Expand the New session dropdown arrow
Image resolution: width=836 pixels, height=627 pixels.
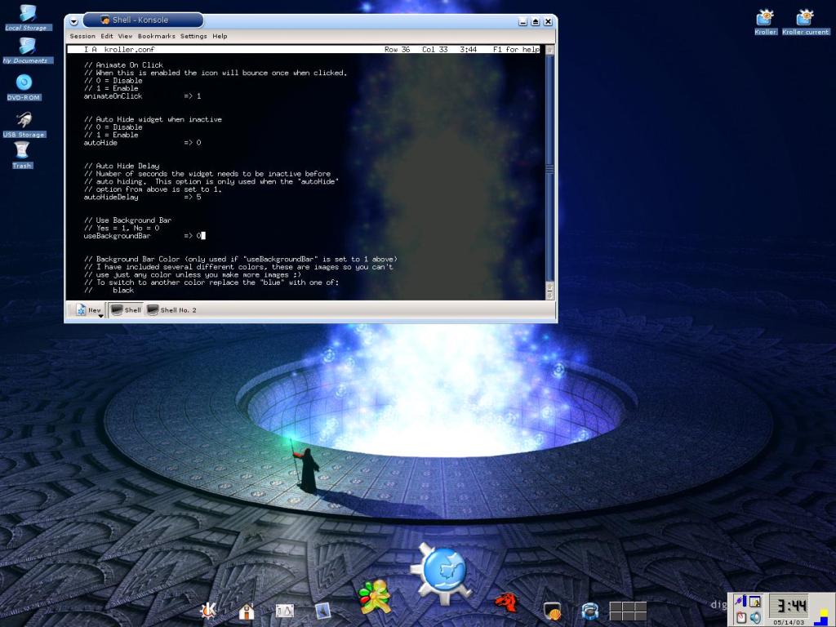(x=100, y=316)
